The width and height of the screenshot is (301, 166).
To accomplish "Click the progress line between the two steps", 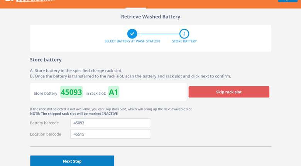I will [x=158, y=34].
